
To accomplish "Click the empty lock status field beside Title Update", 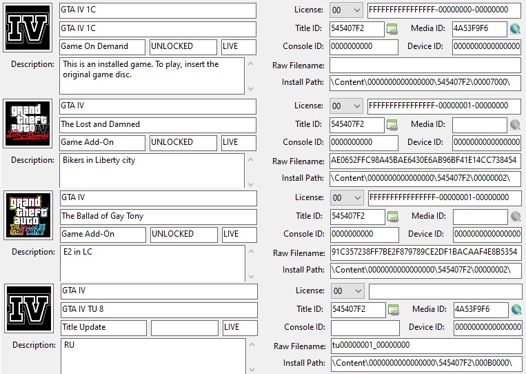I will coord(185,328).
